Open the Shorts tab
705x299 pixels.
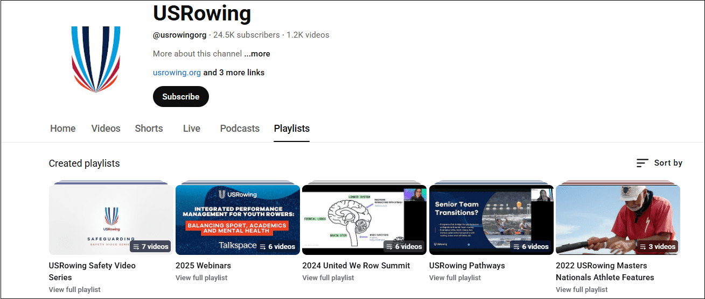[x=149, y=129]
